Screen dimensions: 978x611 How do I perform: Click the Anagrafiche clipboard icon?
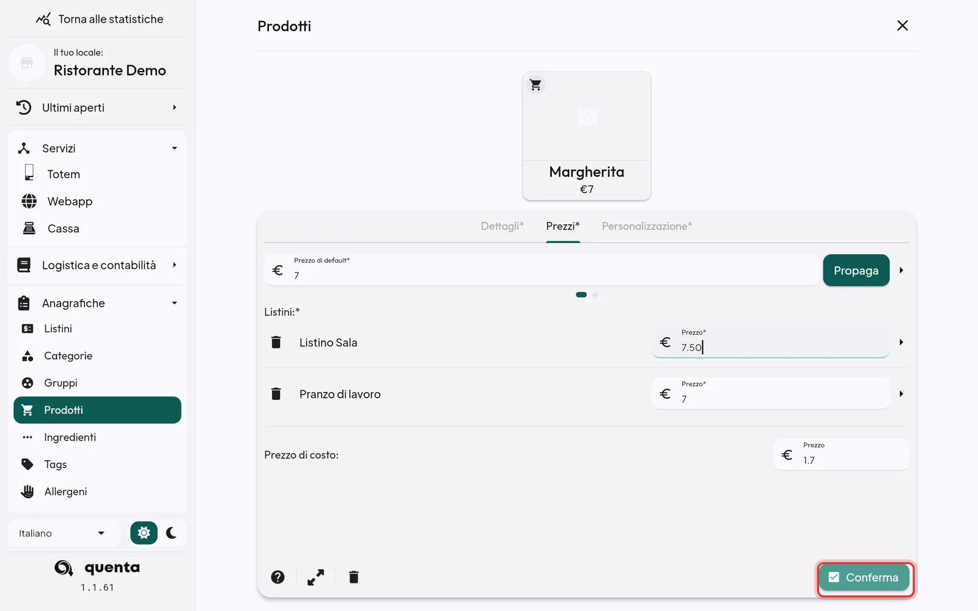tap(24, 303)
